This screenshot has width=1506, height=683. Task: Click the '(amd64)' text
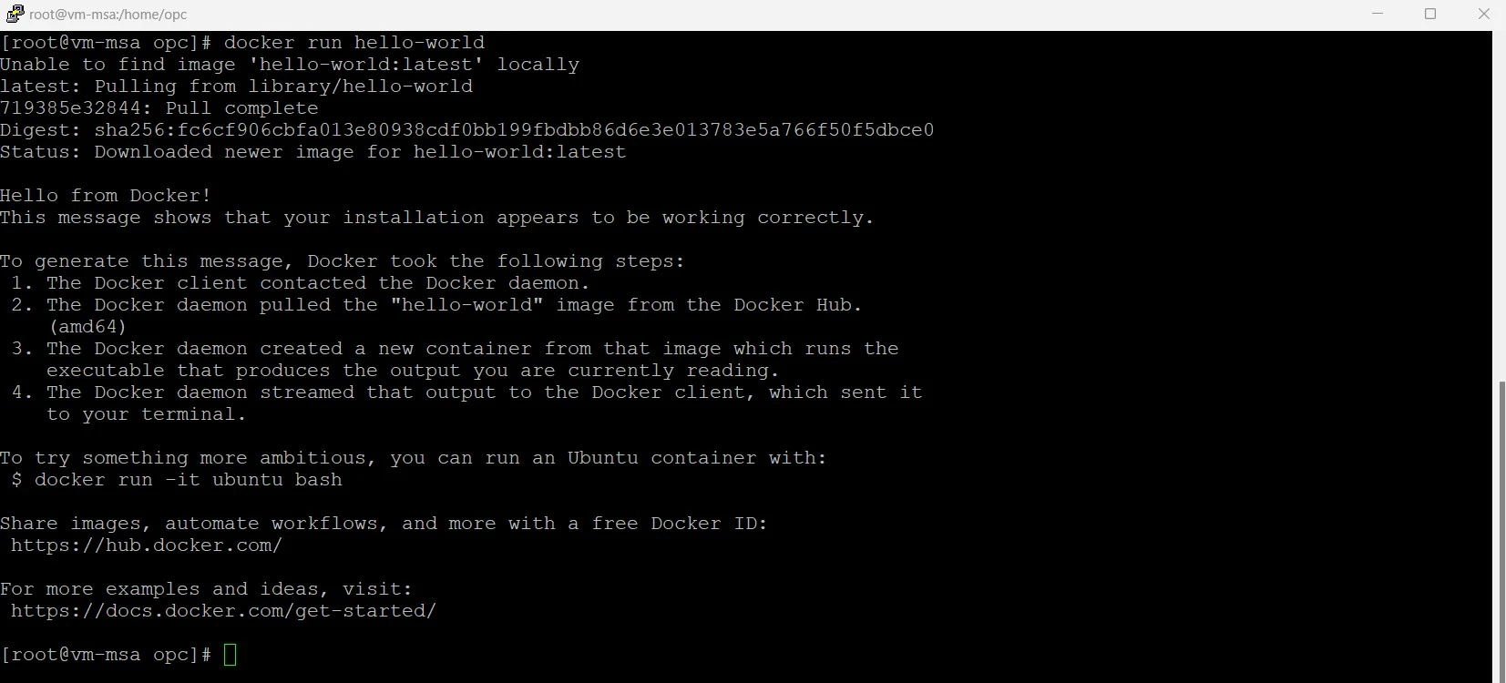[x=87, y=327]
